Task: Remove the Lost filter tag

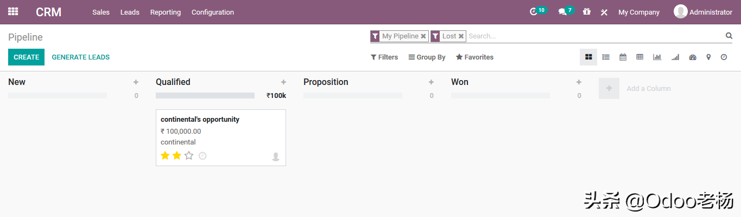Action: coord(461,36)
